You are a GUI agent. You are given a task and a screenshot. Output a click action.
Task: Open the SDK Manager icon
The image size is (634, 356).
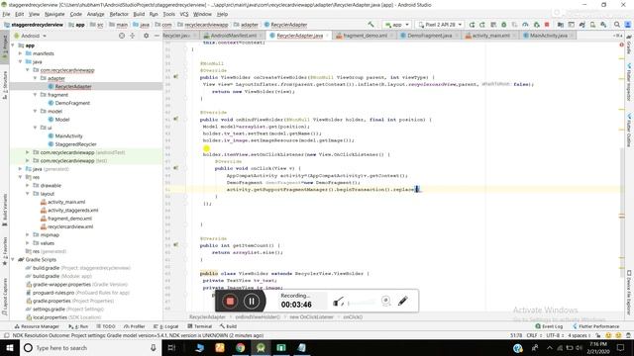603,25
